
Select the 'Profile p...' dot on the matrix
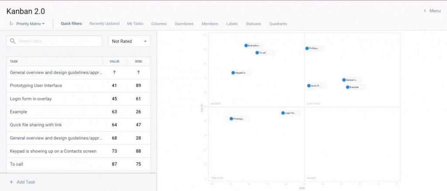pos(307,48)
